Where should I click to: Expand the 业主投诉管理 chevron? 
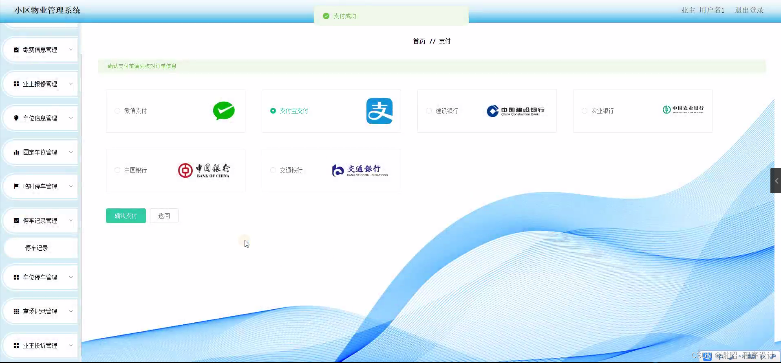tap(71, 346)
